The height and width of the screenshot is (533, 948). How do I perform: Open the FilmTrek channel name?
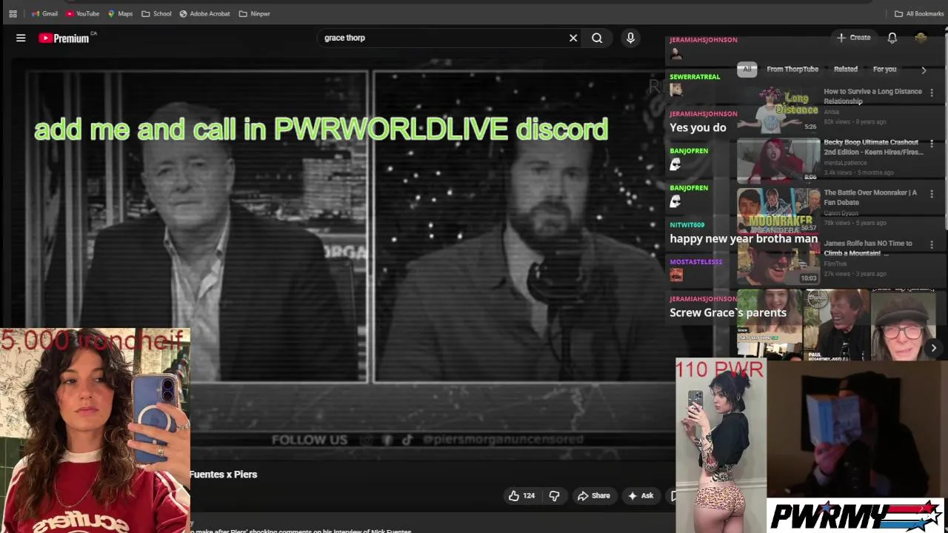pos(835,264)
